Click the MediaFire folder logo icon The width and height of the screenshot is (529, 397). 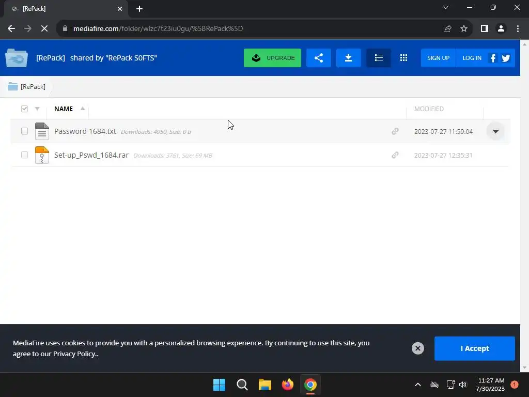[x=16, y=58]
